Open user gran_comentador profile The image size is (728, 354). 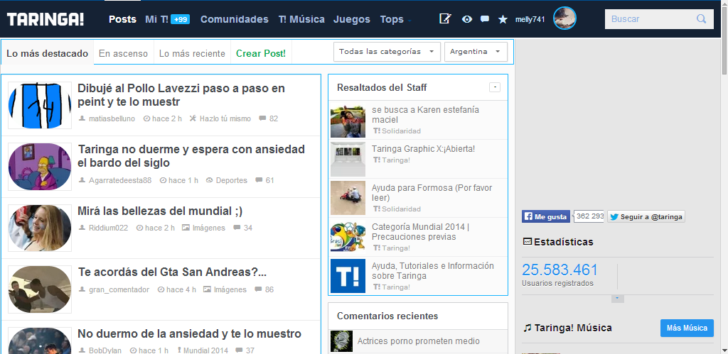[x=119, y=289]
